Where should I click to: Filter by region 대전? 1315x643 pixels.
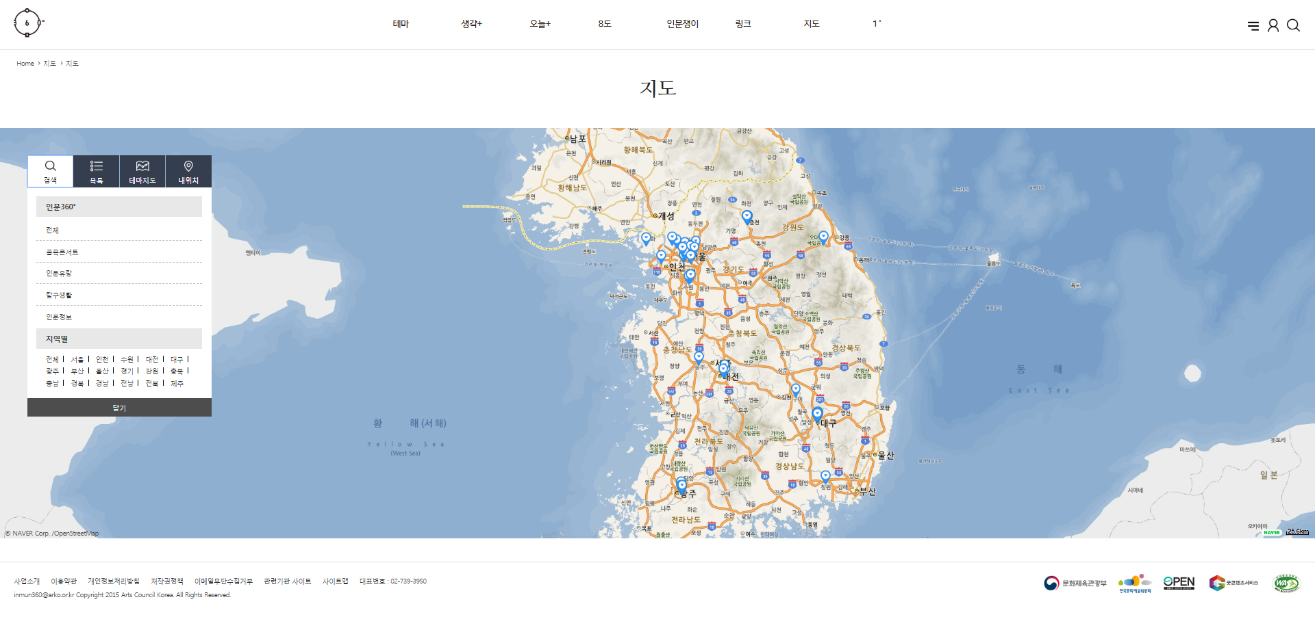pyautogui.click(x=152, y=359)
